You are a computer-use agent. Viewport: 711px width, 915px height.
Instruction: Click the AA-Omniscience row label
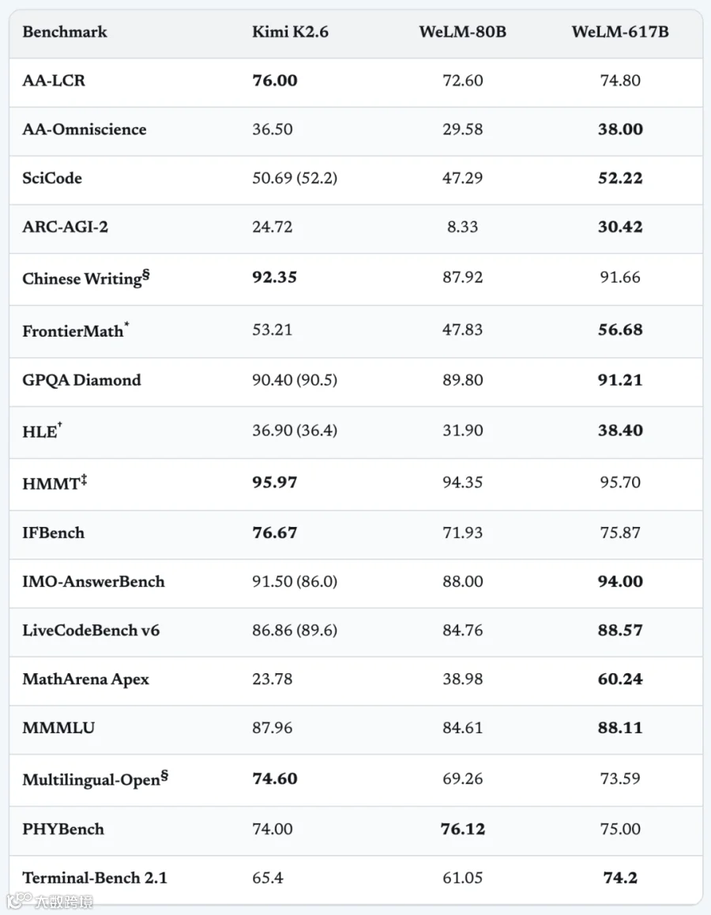tap(85, 129)
